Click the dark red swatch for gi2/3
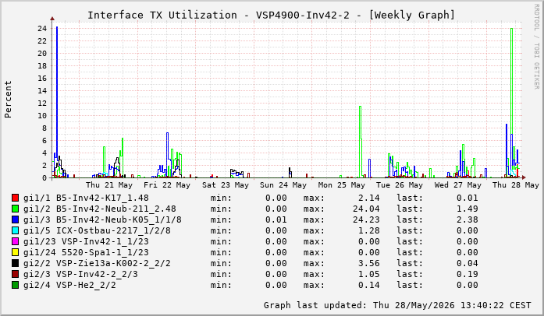 click(x=15, y=274)
